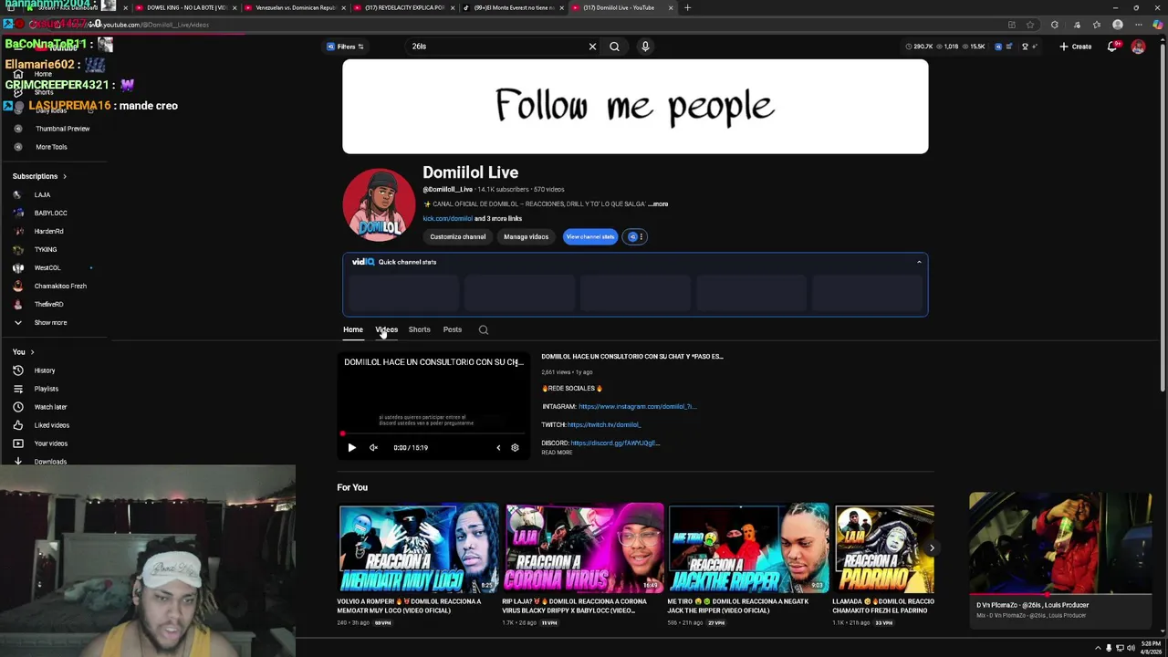The image size is (1168, 657).
Task: Open browser settings three-dot menu
Action: [x=1138, y=25]
